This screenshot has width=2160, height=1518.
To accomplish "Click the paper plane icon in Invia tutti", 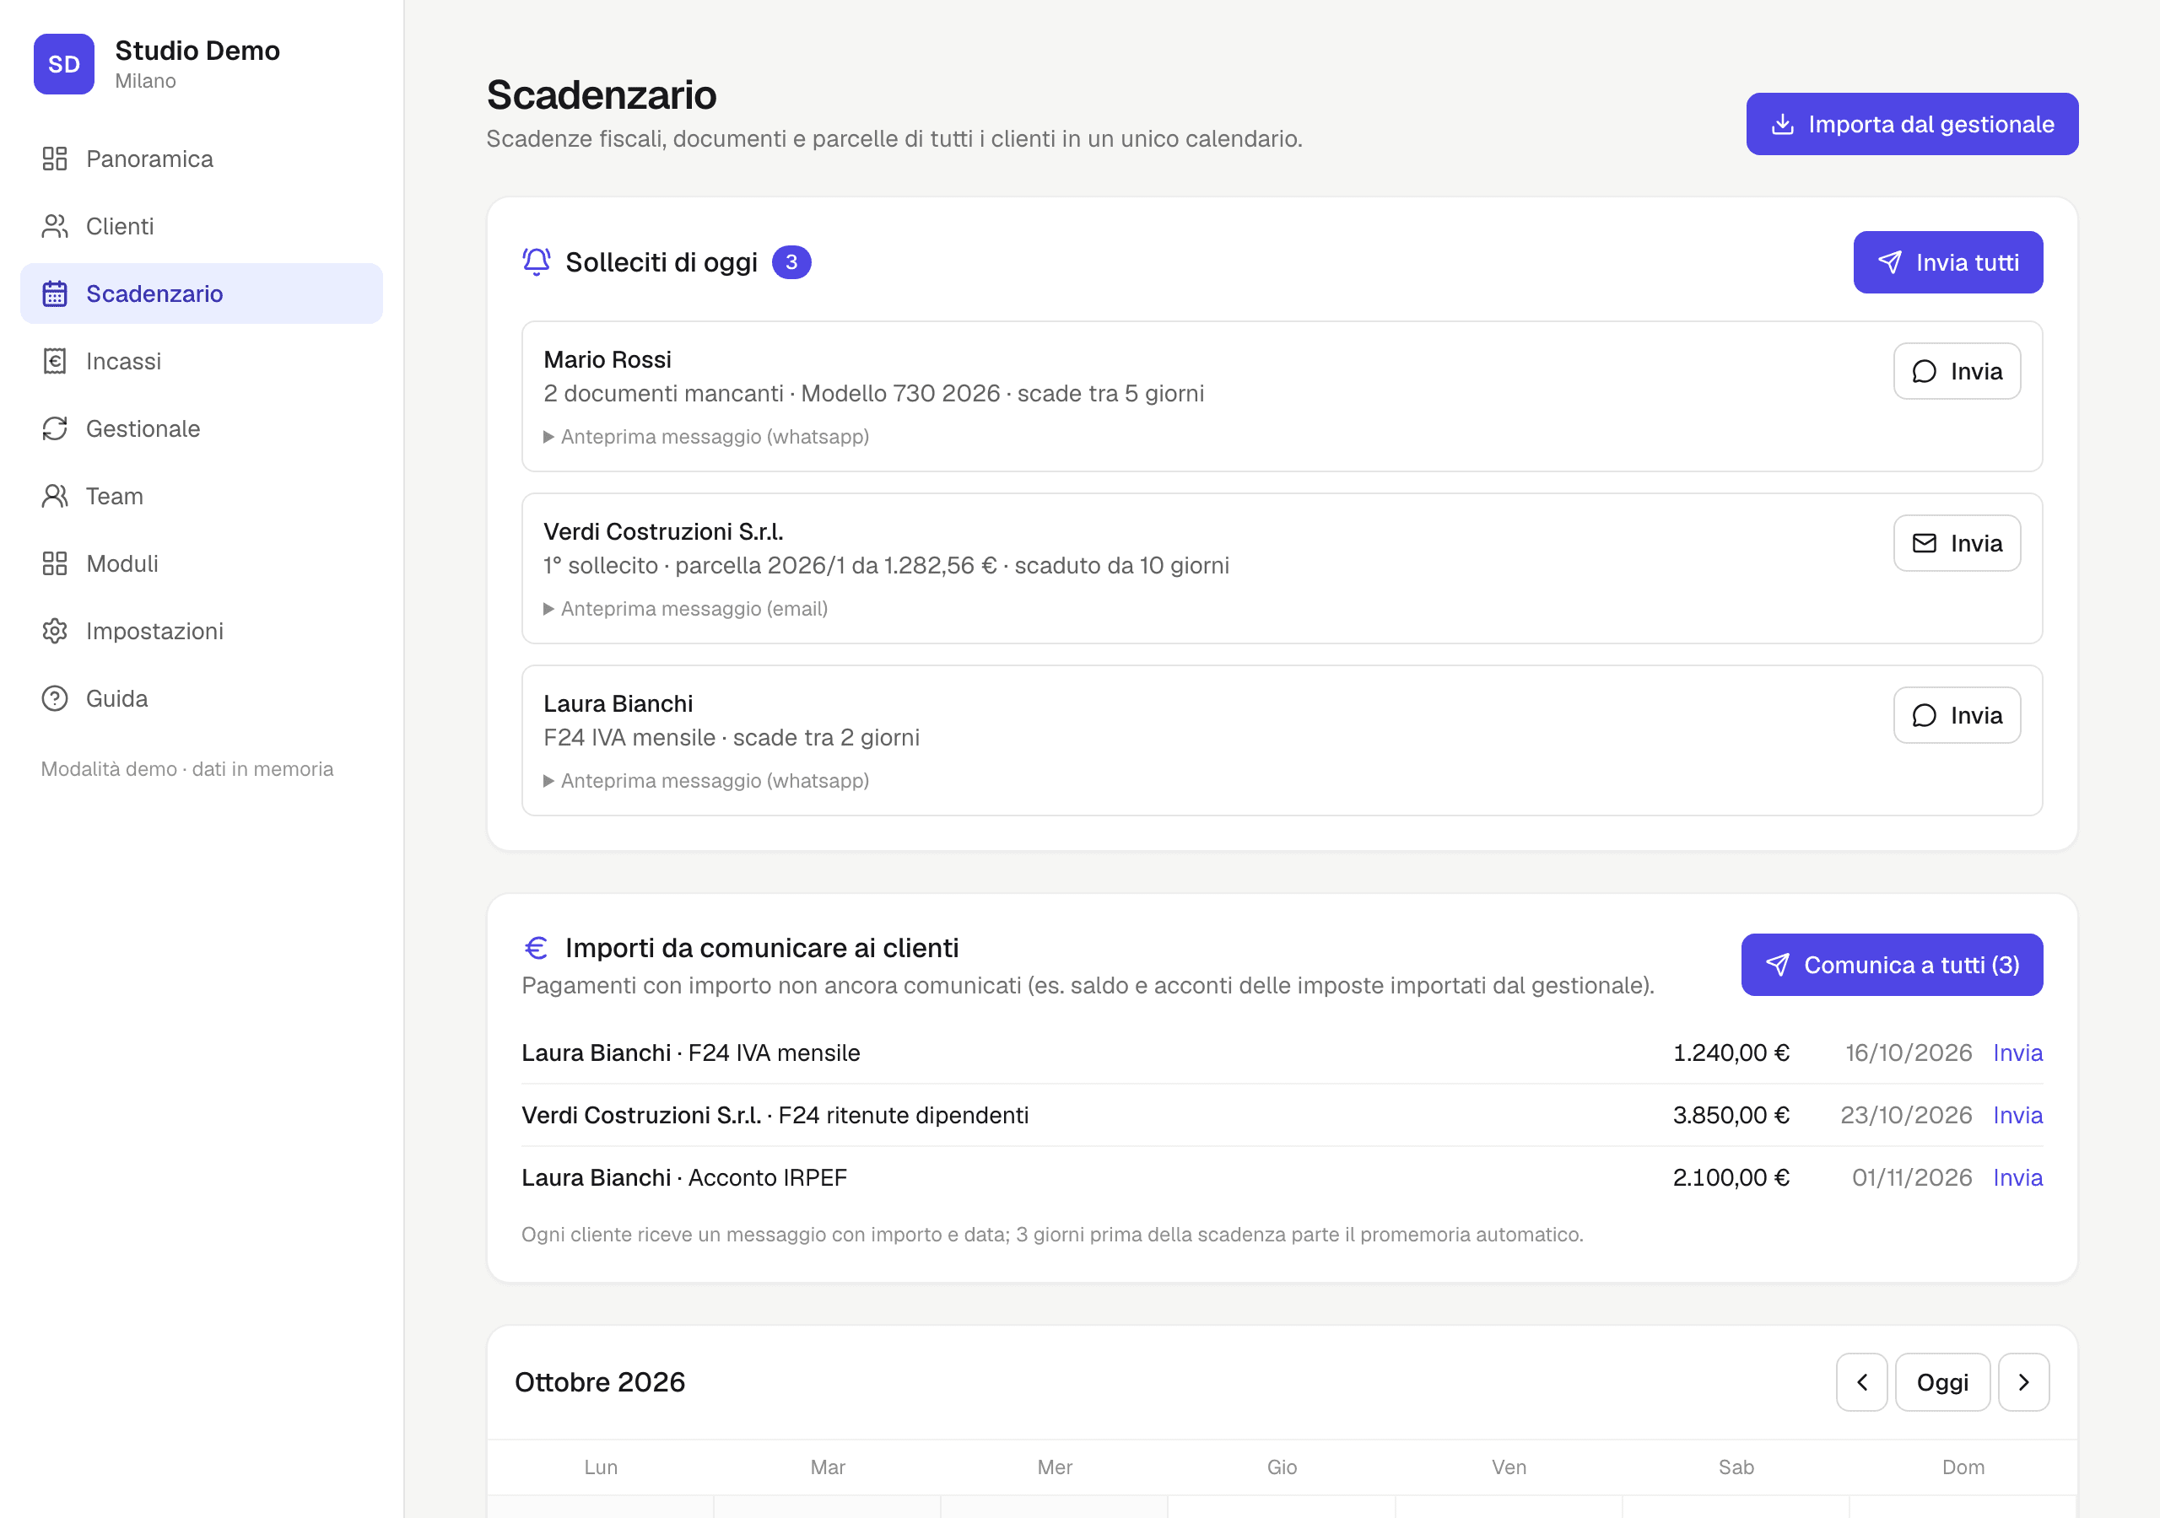I will click(x=1889, y=262).
